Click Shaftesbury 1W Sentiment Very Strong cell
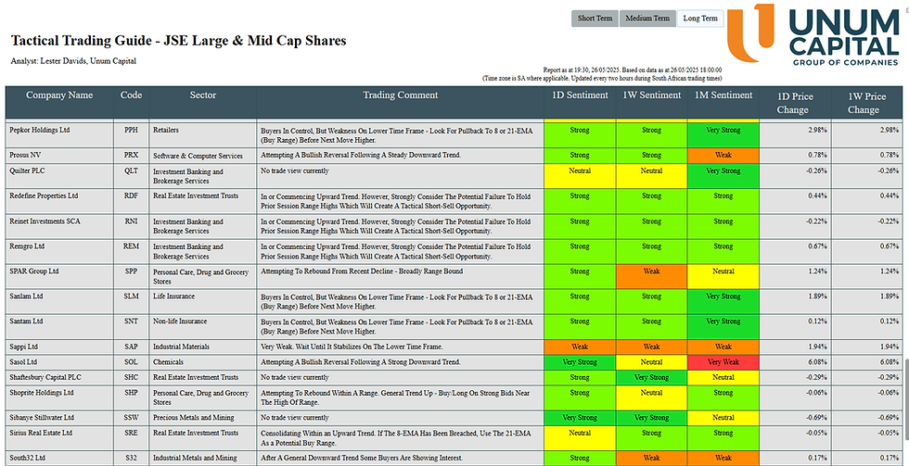 click(x=651, y=377)
